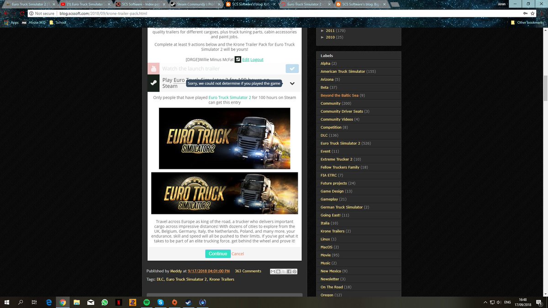Open the Mail app in taskbar

[x=91, y=302]
